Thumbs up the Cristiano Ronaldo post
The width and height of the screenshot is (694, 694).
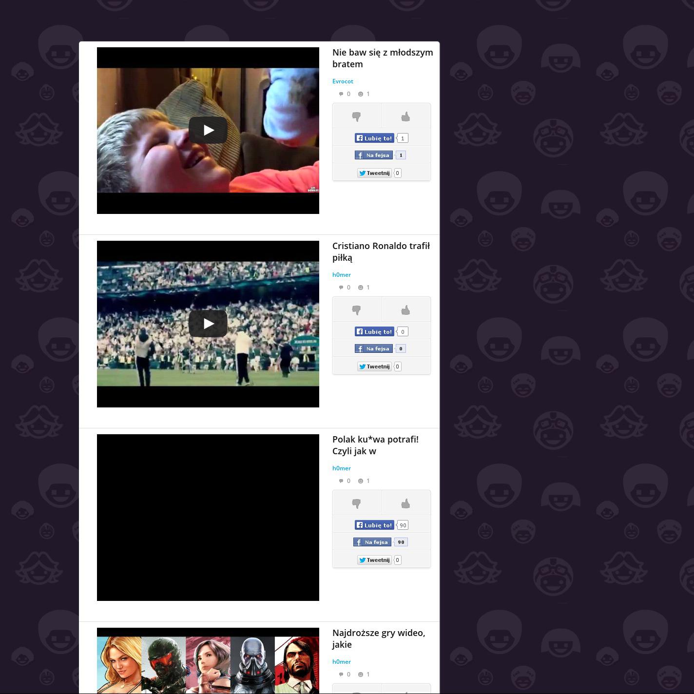(406, 310)
